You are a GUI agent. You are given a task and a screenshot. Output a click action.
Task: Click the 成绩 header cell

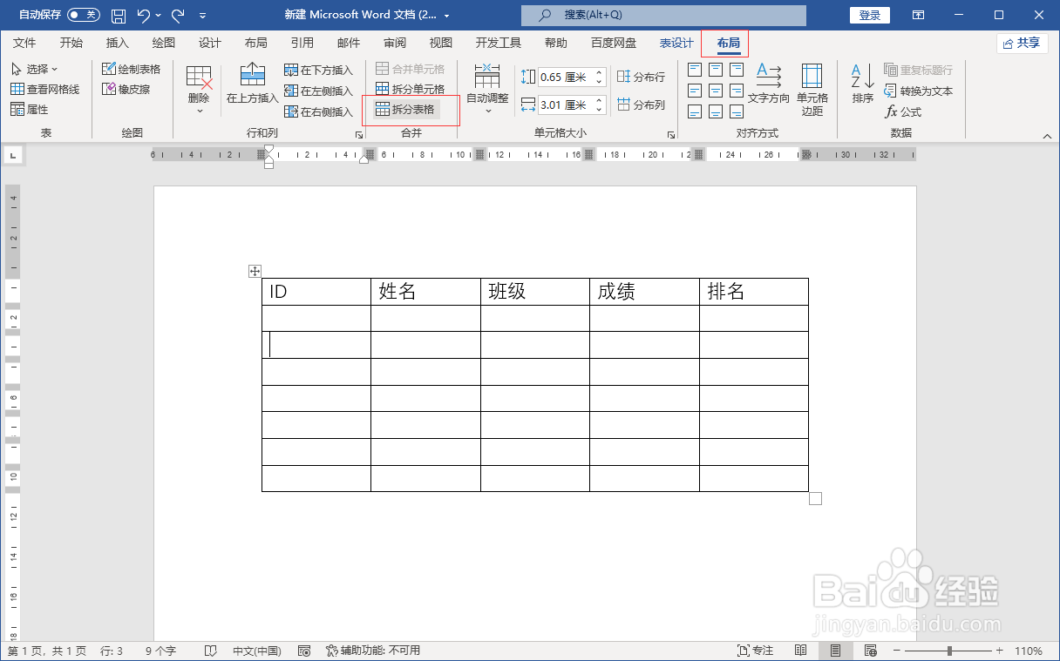tap(644, 292)
